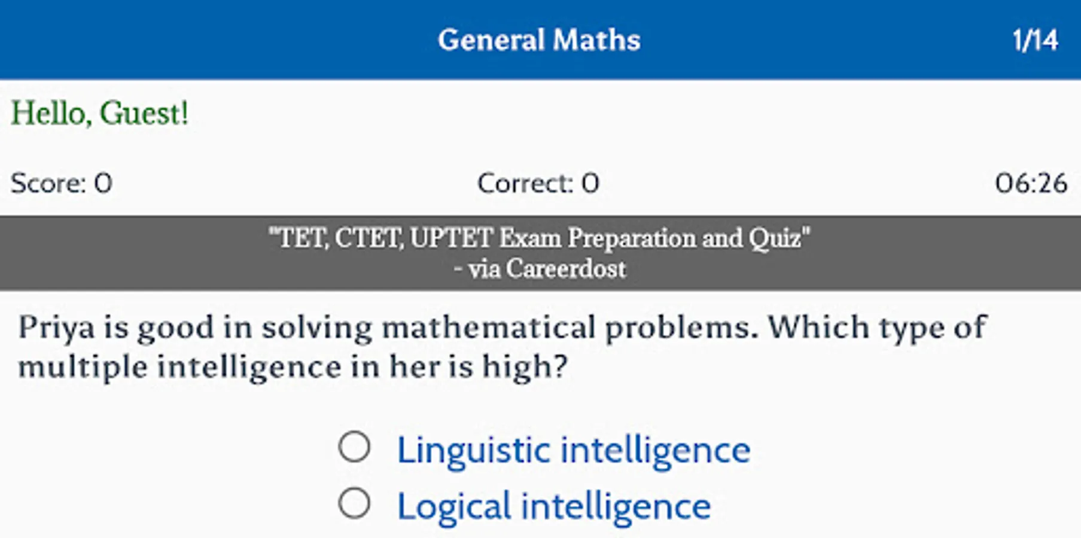Open the "TET, CTET, UPTET Exam Preparation" banner title
This screenshot has height=538, width=1081.
539,238
